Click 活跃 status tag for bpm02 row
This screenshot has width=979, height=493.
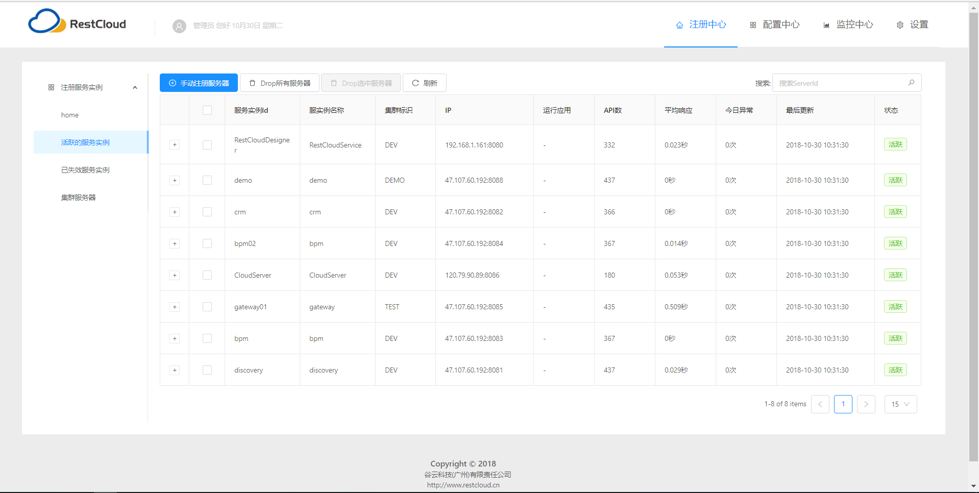[x=895, y=243]
